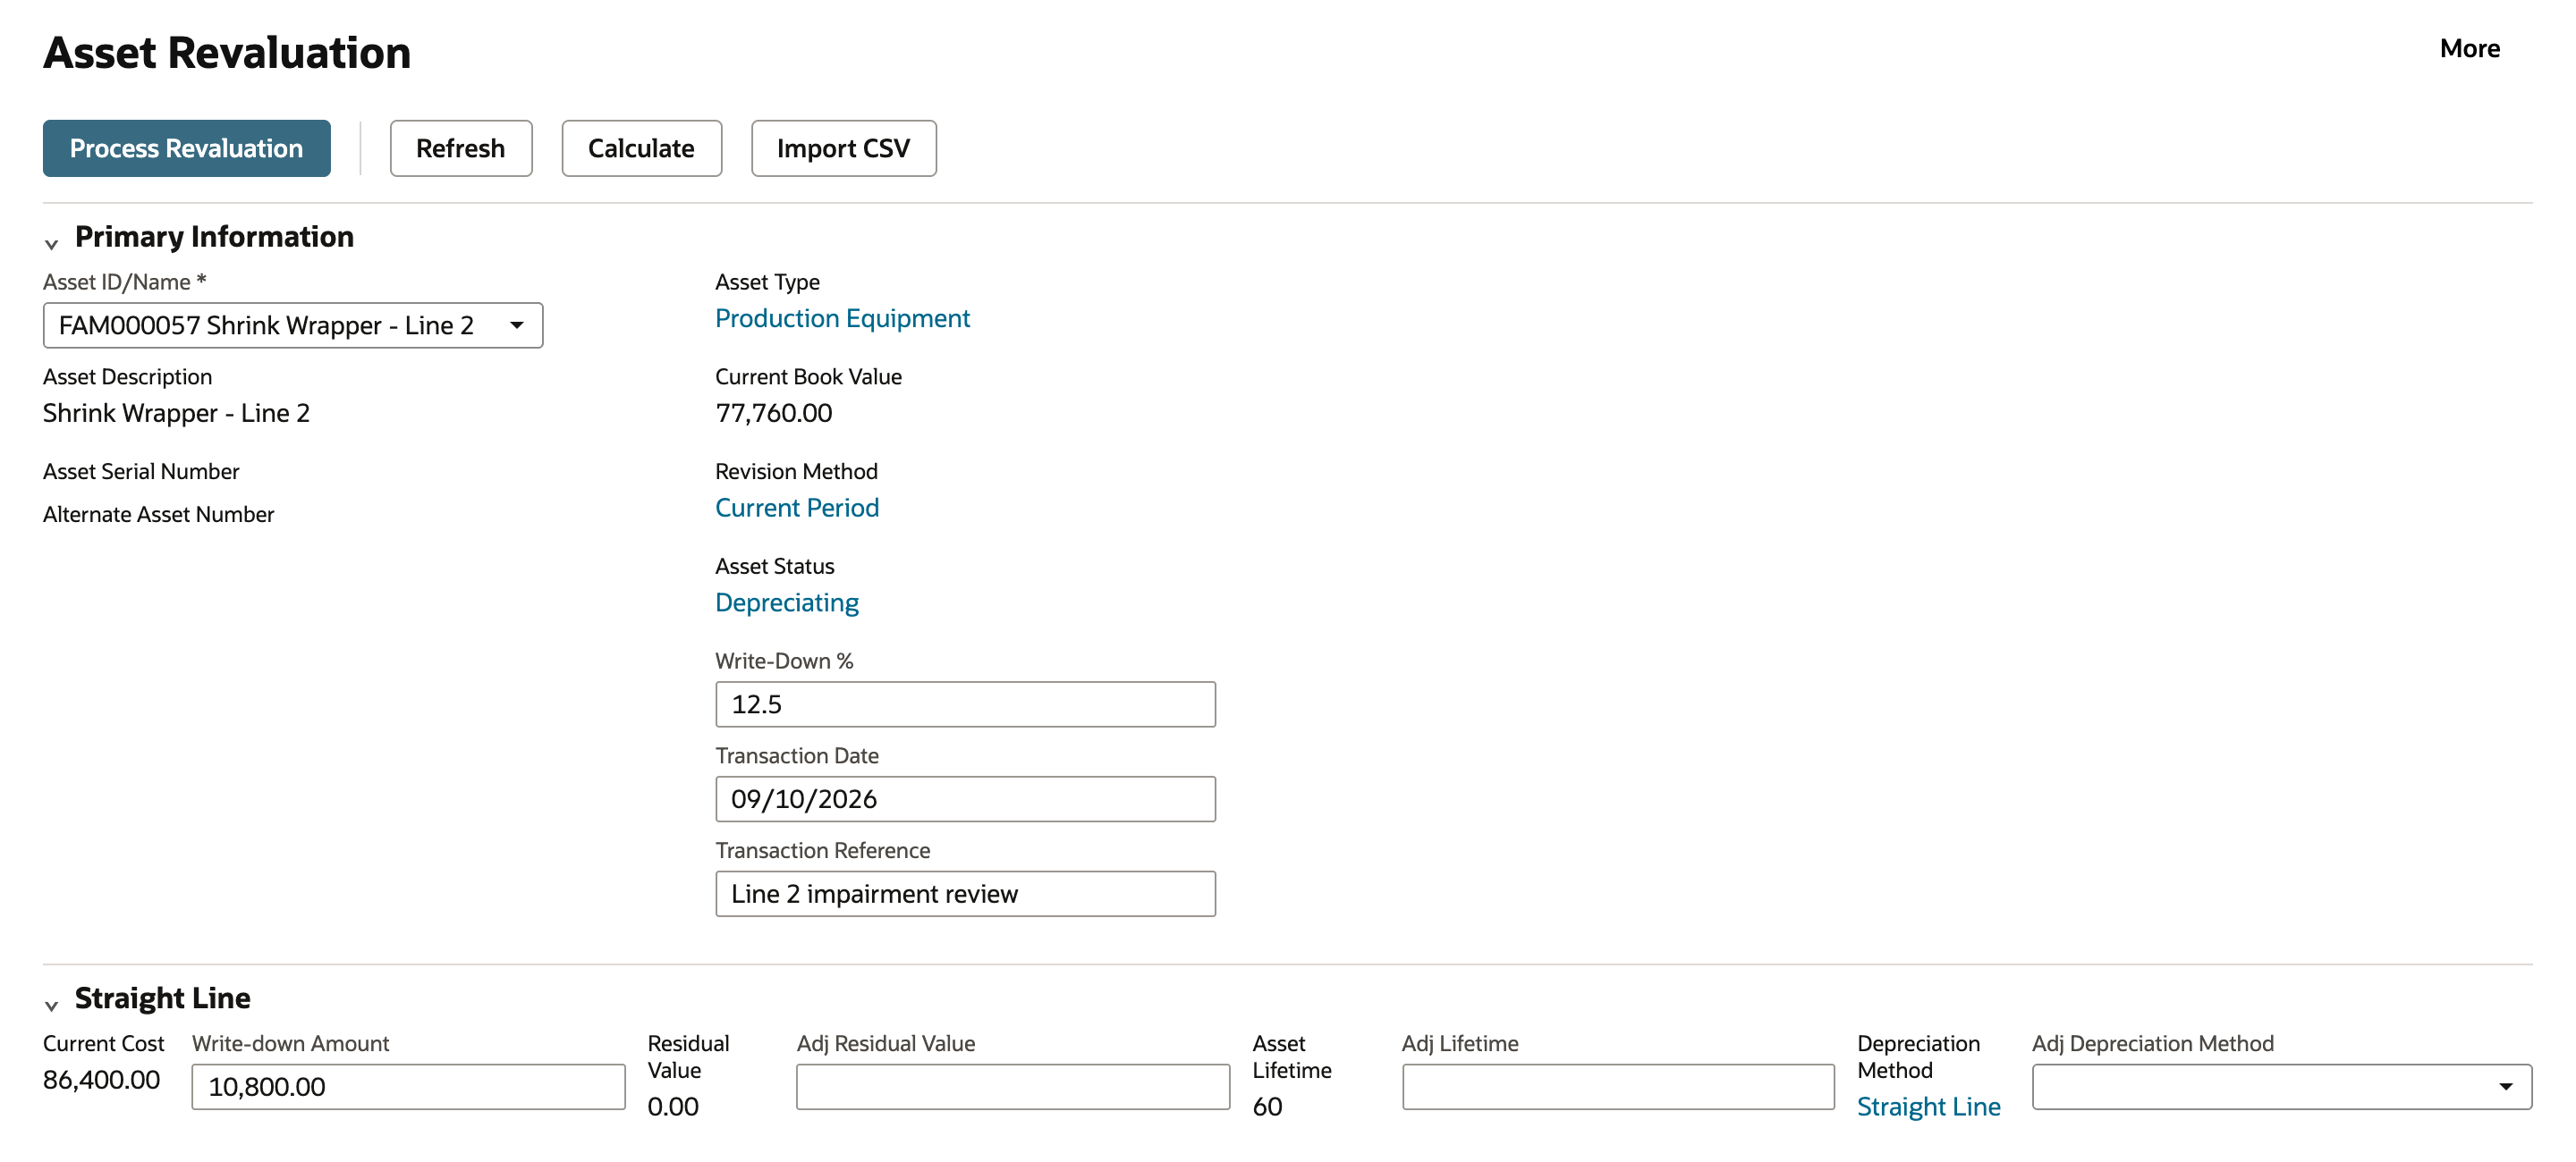Click the Alternate Asset Number label
The width and height of the screenshot is (2576, 1162).
click(158, 514)
